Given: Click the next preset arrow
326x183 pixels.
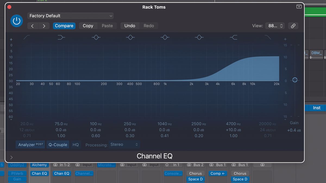Looking at the screenshot, I should pos(44,26).
